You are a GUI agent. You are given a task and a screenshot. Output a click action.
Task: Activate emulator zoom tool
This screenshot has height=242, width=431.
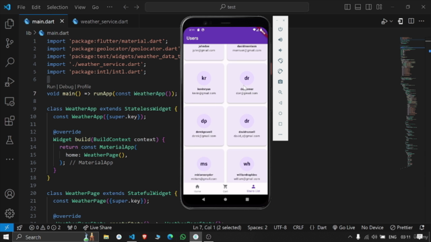280,92
